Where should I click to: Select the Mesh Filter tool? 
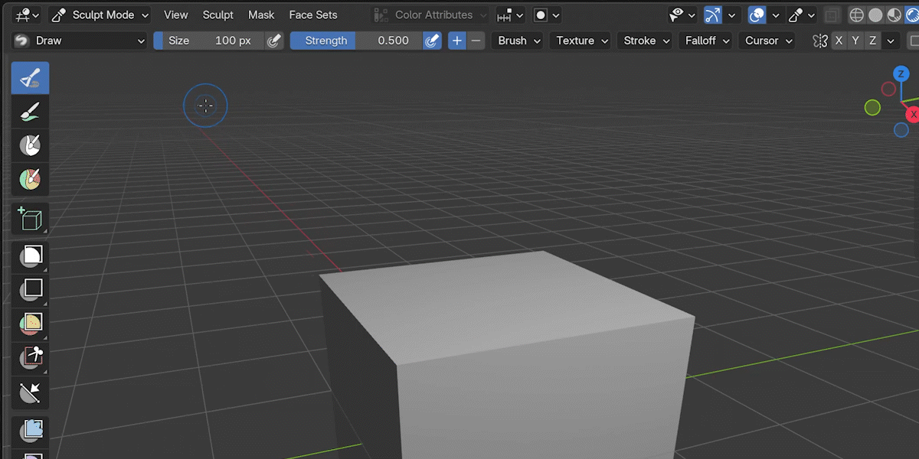(x=30, y=430)
